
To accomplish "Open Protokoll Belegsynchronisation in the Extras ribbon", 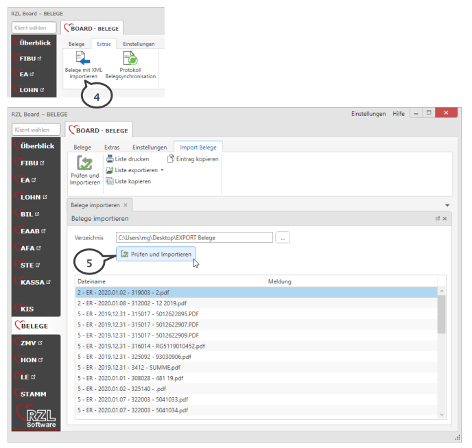I will tap(130, 60).
